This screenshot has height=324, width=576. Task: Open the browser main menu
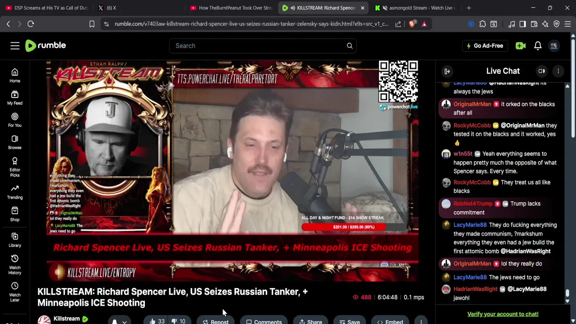pos(568,24)
